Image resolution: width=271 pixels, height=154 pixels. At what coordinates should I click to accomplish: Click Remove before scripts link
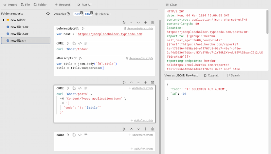(x=139, y=29)
